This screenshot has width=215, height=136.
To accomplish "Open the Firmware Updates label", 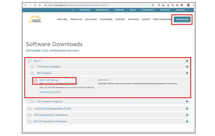I will pyautogui.click(x=49, y=67).
